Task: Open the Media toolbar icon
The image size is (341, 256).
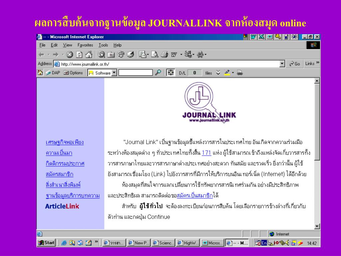Action: tap(121, 54)
